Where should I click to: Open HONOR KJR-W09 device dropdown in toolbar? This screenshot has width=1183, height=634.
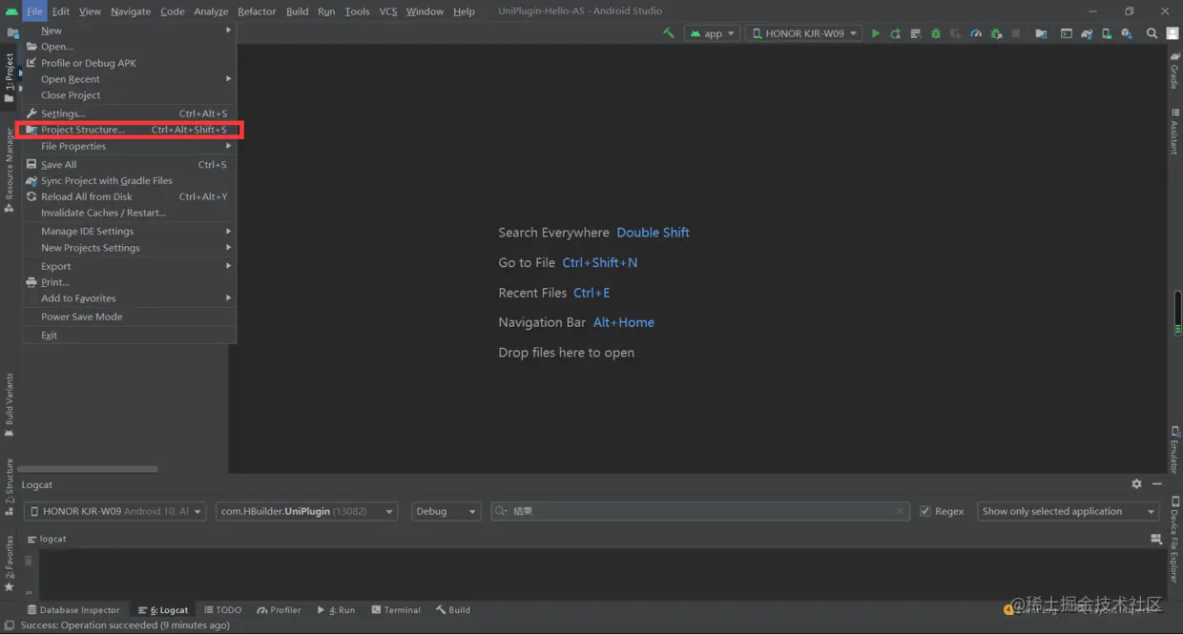(802, 33)
